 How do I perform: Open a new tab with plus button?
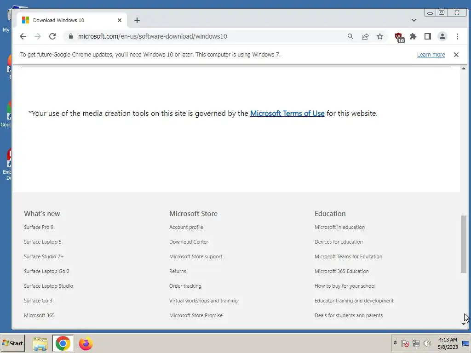137,20
